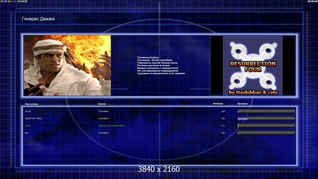Image resolution: width=318 pixels, height=179 pixels.
Task: Click player name ALEX
Action: click(28, 111)
